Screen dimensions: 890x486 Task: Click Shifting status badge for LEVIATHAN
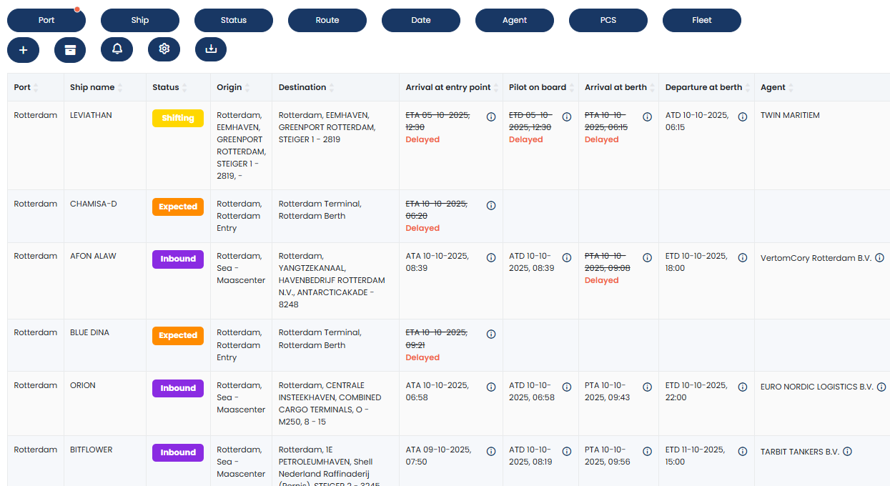pyautogui.click(x=178, y=119)
